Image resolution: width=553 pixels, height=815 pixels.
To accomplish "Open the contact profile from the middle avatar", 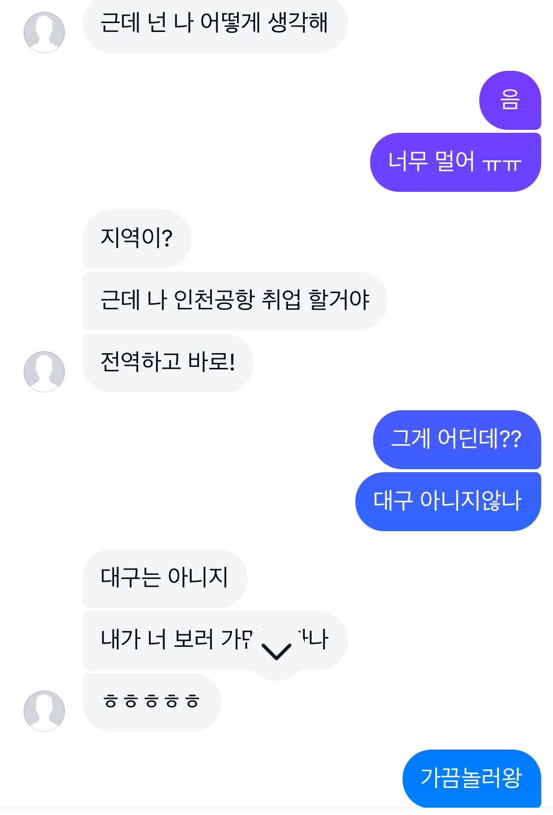I will coord(44,371).
